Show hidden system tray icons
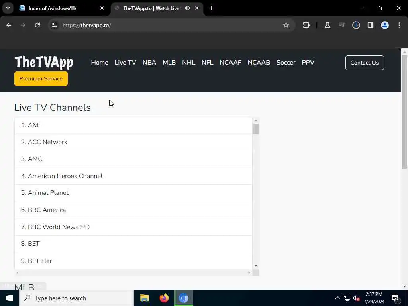This screenshot has width=408, height=306. pyautogui.click(x=337, y=298)
